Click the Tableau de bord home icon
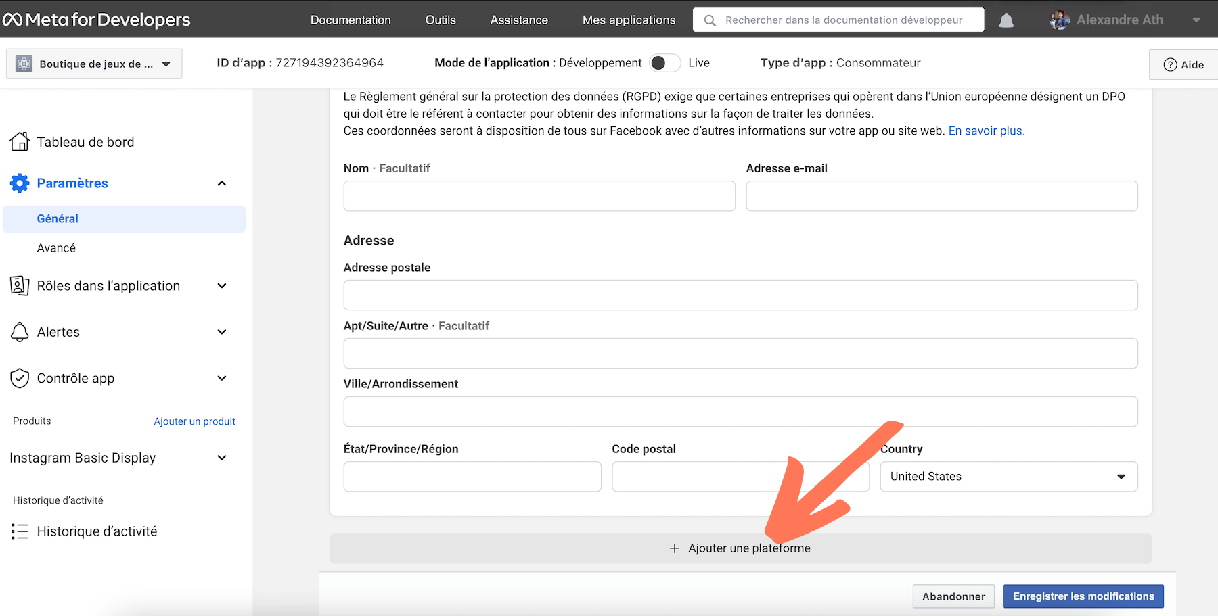The image size is (1218, 616). (x=20, y=141)
